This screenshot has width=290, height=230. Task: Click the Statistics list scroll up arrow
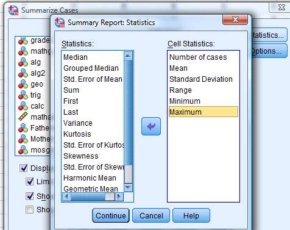click(128, 56)
